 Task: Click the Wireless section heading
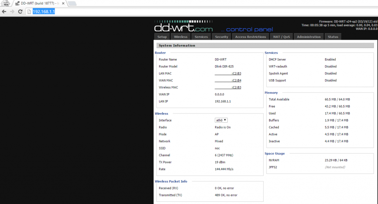pyautogui.click(x=161, y=113)
